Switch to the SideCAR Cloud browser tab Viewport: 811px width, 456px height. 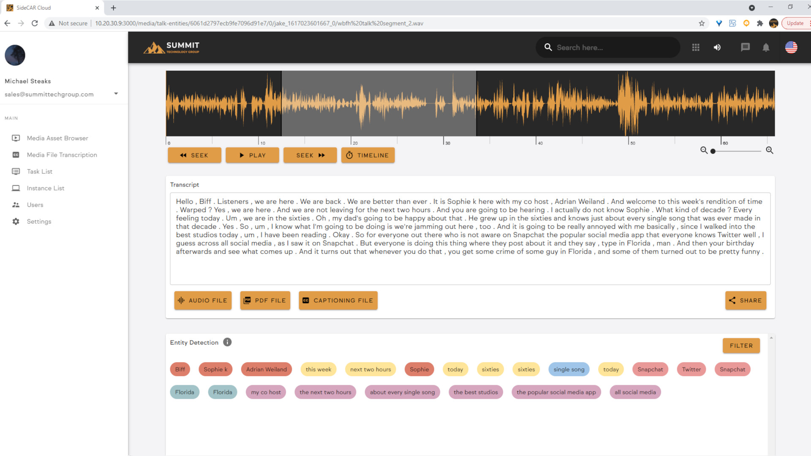pos(51,8)
